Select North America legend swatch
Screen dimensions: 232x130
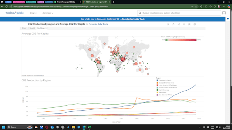coord(157,90)
